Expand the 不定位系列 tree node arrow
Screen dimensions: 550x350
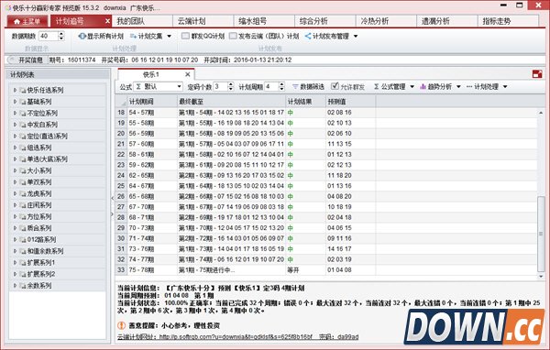[15, 114]
